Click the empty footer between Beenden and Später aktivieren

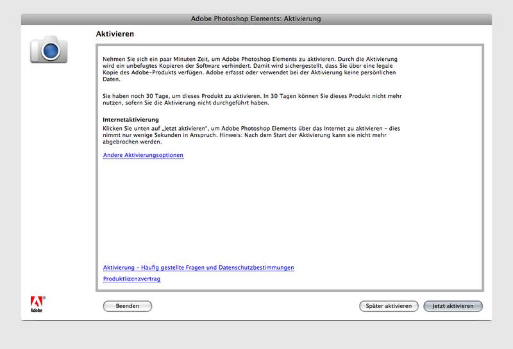256,306
